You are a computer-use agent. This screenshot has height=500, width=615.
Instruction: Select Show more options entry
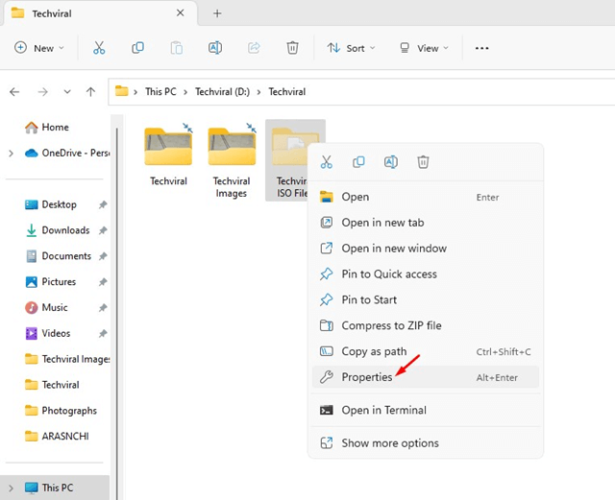point(389,443)
